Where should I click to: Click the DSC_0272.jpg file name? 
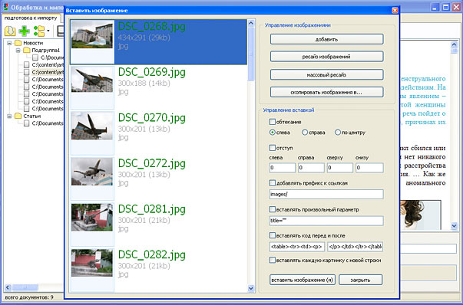(152, 164)
